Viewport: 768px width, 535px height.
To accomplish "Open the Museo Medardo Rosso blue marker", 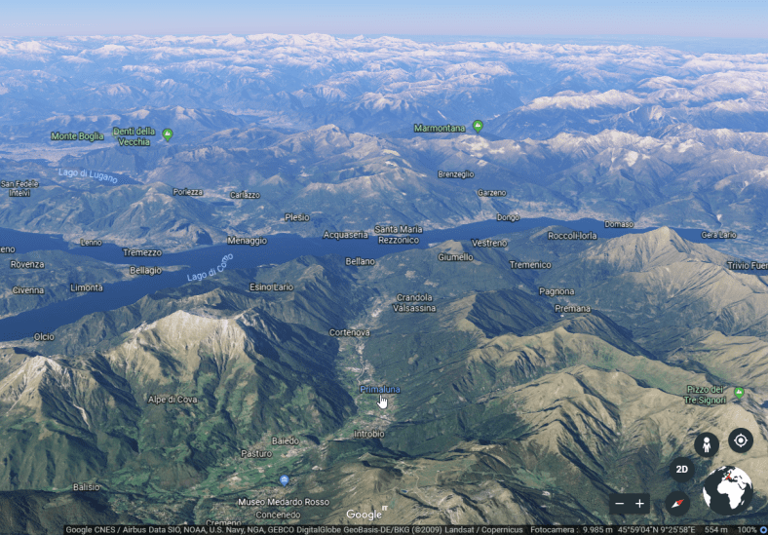I will point(284,480).
